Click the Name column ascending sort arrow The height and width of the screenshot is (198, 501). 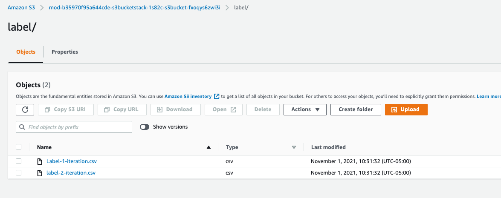[x=209, y=147]
